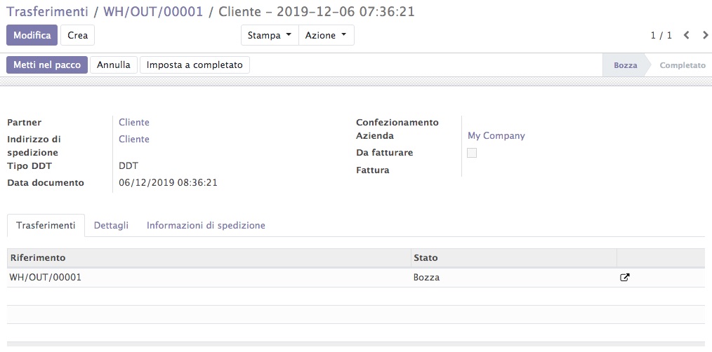Image resolution: width=712 pixels, height=352 pixels.
Task: Select the Completato status stage
Action: [683, 65]
